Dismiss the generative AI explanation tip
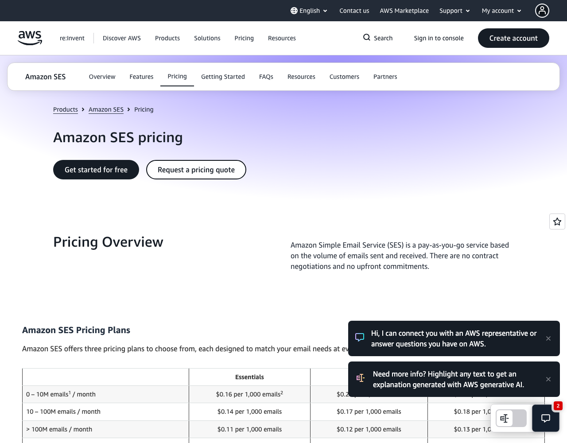The width and height of the screenshot is (567, 443). click(548, 379)
